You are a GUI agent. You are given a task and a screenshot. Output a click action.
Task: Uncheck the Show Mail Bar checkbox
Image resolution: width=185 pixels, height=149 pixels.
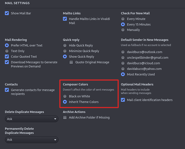click(7, 13)
